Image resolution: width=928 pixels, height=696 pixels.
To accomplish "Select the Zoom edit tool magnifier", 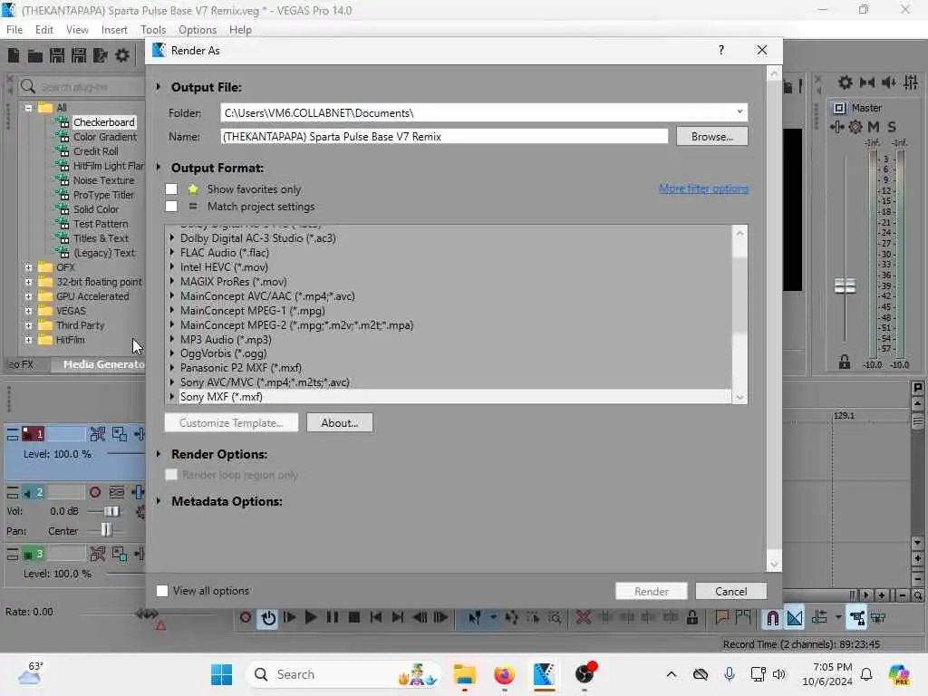I will click(555, 618).
